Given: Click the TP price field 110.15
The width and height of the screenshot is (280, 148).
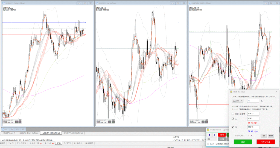Looking at the screenshot, I should [x=253, y=127].
